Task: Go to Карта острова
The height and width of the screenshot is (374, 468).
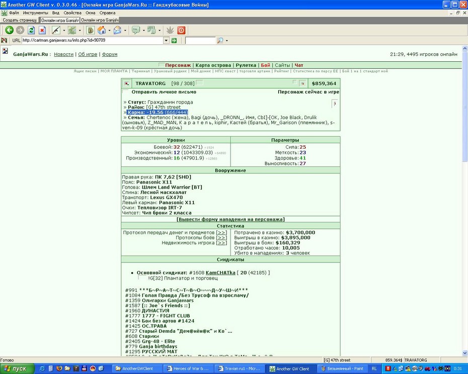Action: click(213, 65)
